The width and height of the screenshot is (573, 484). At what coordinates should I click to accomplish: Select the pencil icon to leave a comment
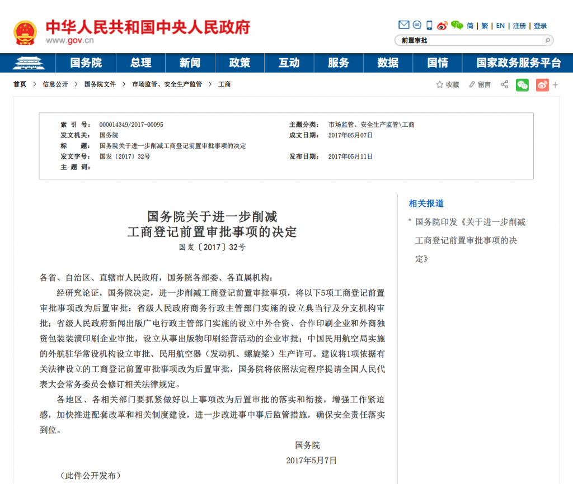(x=472, y=84)
